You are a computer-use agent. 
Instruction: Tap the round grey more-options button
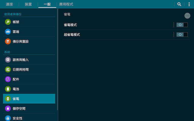[x=187, y=16]
